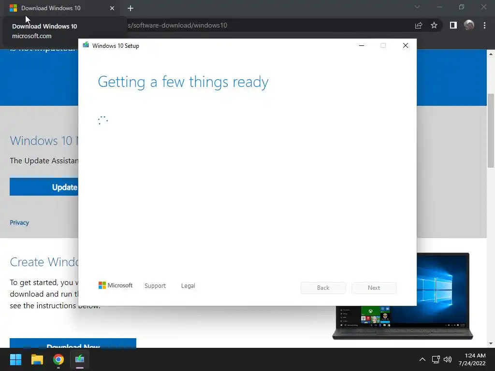This screenshot has height=371, width=495.
Task: Open a new Chrome tab
Action: [x=131, y=8]
